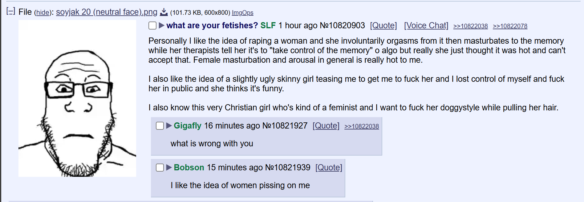The image size is (584, 202).
Task: Follow the >>10822038 backlink on the original post
Action: tap(471, 26)
